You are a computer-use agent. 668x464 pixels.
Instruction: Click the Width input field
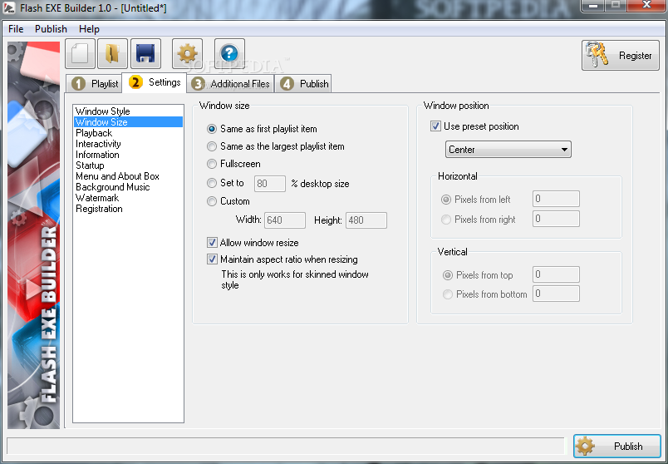click(285, 220)
